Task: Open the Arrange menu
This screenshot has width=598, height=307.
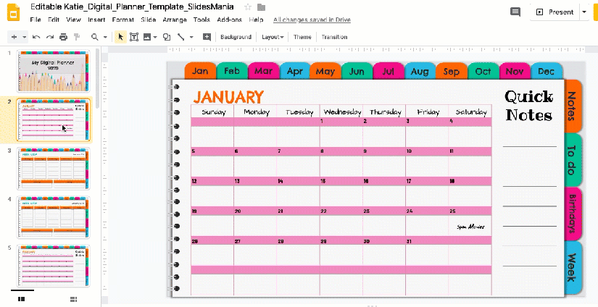Action: 174,20
